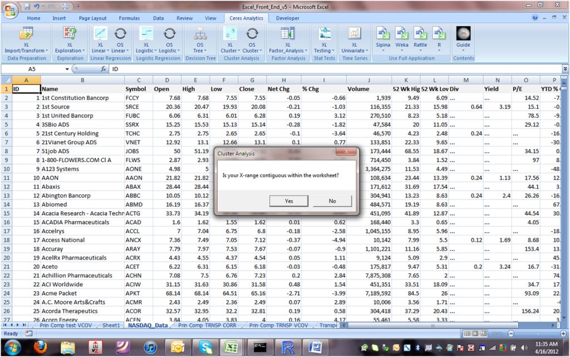Open the Formulas ribbon tab
Image resolution: width=570 pixels, height=357 pixels.
pos(129,18)
